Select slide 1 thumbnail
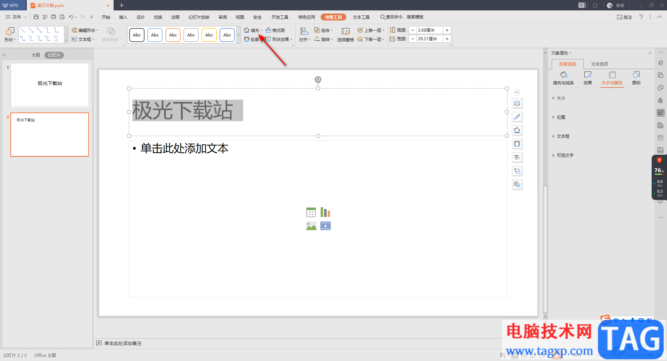Image resolution: width=667 pixels, height=361 pixels. click(x=50, y=85)
